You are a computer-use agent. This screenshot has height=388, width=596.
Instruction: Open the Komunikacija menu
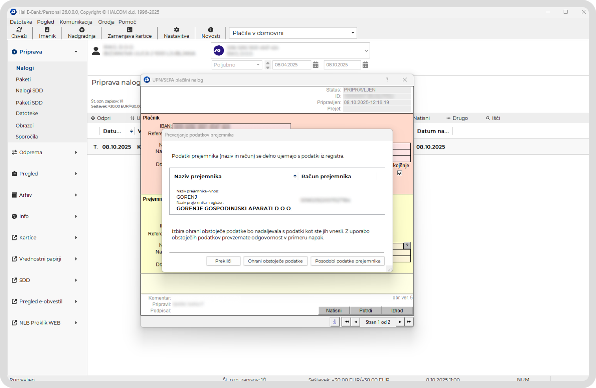pyautogui.click(x=76, y=22)
